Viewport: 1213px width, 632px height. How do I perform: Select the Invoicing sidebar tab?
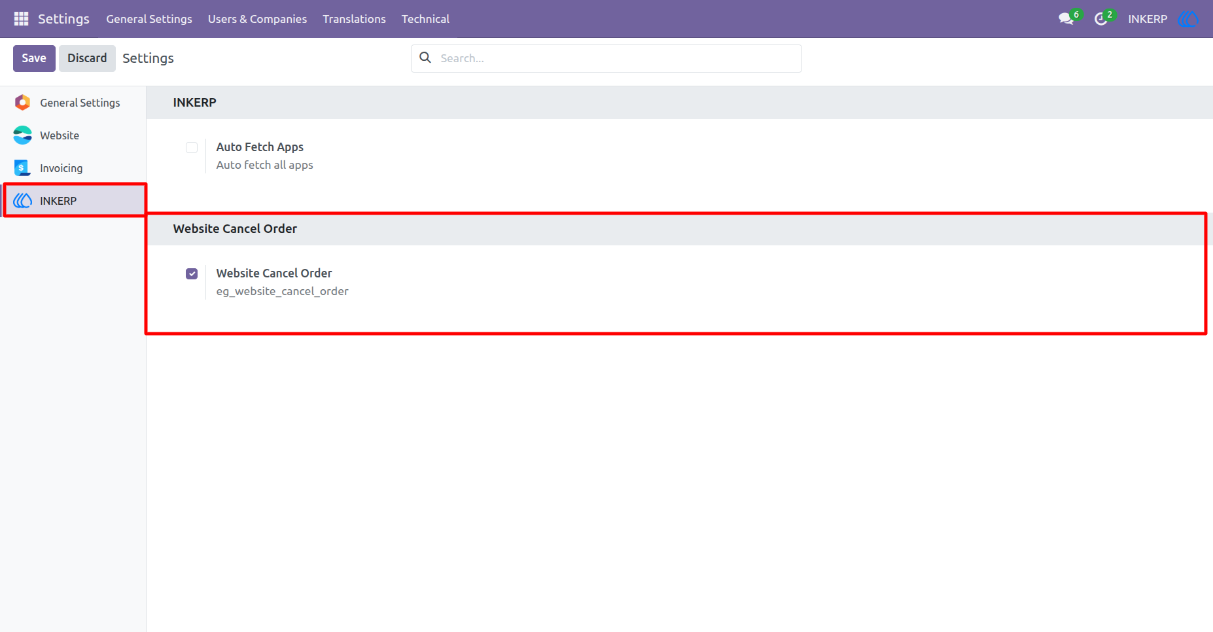(x=73, y=168)
